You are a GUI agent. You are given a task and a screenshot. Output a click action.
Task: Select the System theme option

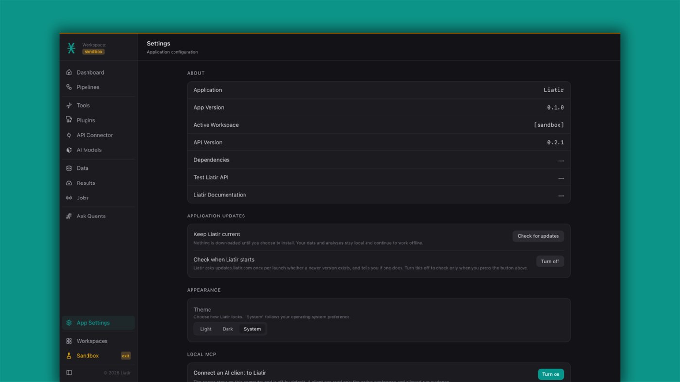[252, 329]
